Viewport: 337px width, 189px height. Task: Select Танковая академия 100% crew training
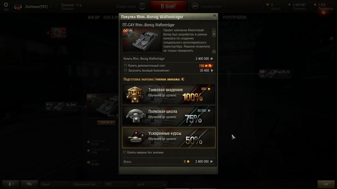169,94
